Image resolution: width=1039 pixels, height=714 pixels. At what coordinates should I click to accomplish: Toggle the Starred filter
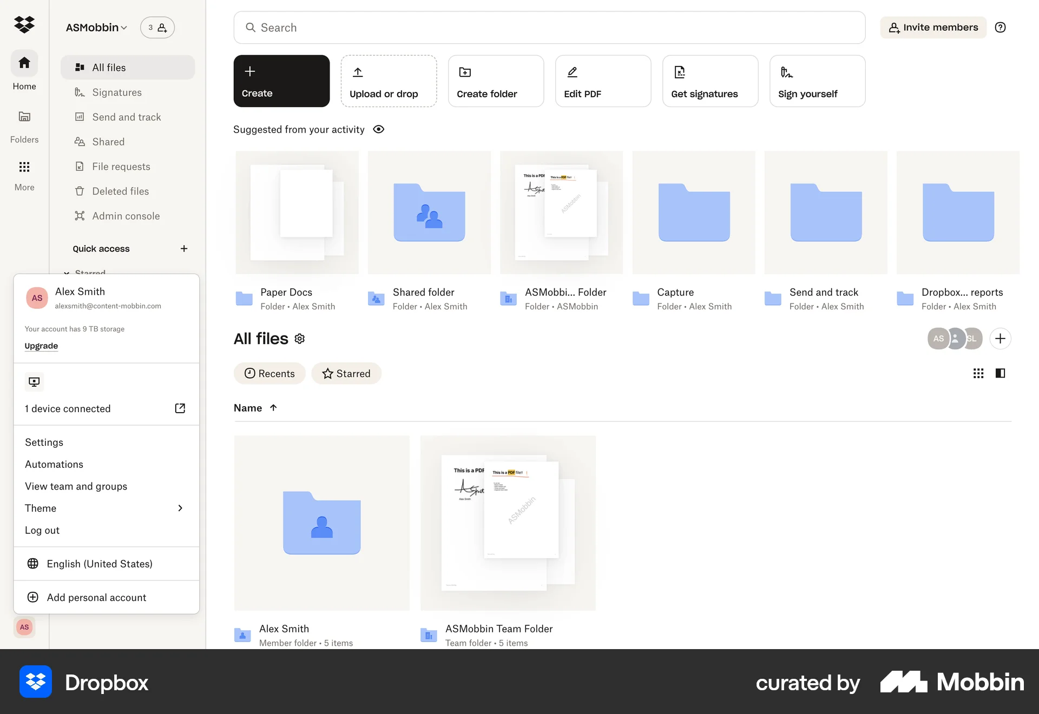click(x=346, y=373)
